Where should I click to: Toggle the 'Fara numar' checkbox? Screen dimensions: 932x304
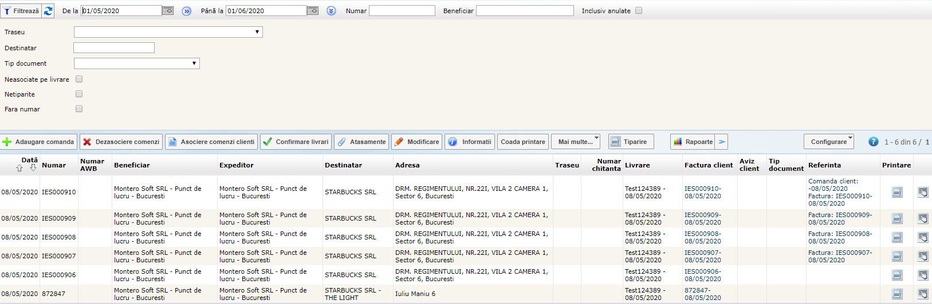79,109
